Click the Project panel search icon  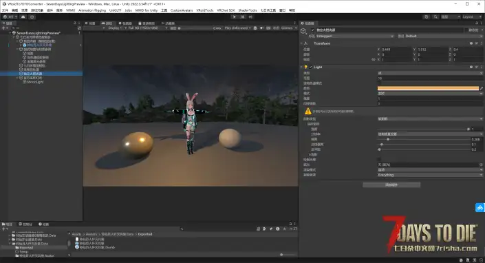(182, 229)
